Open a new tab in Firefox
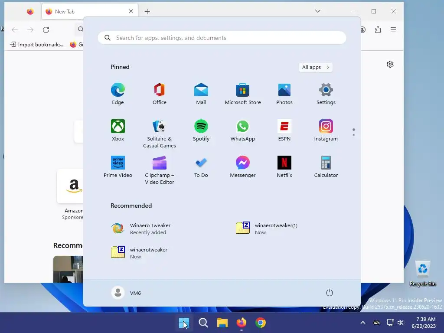This screenshot has height=333, width=444. pos(147,11)
